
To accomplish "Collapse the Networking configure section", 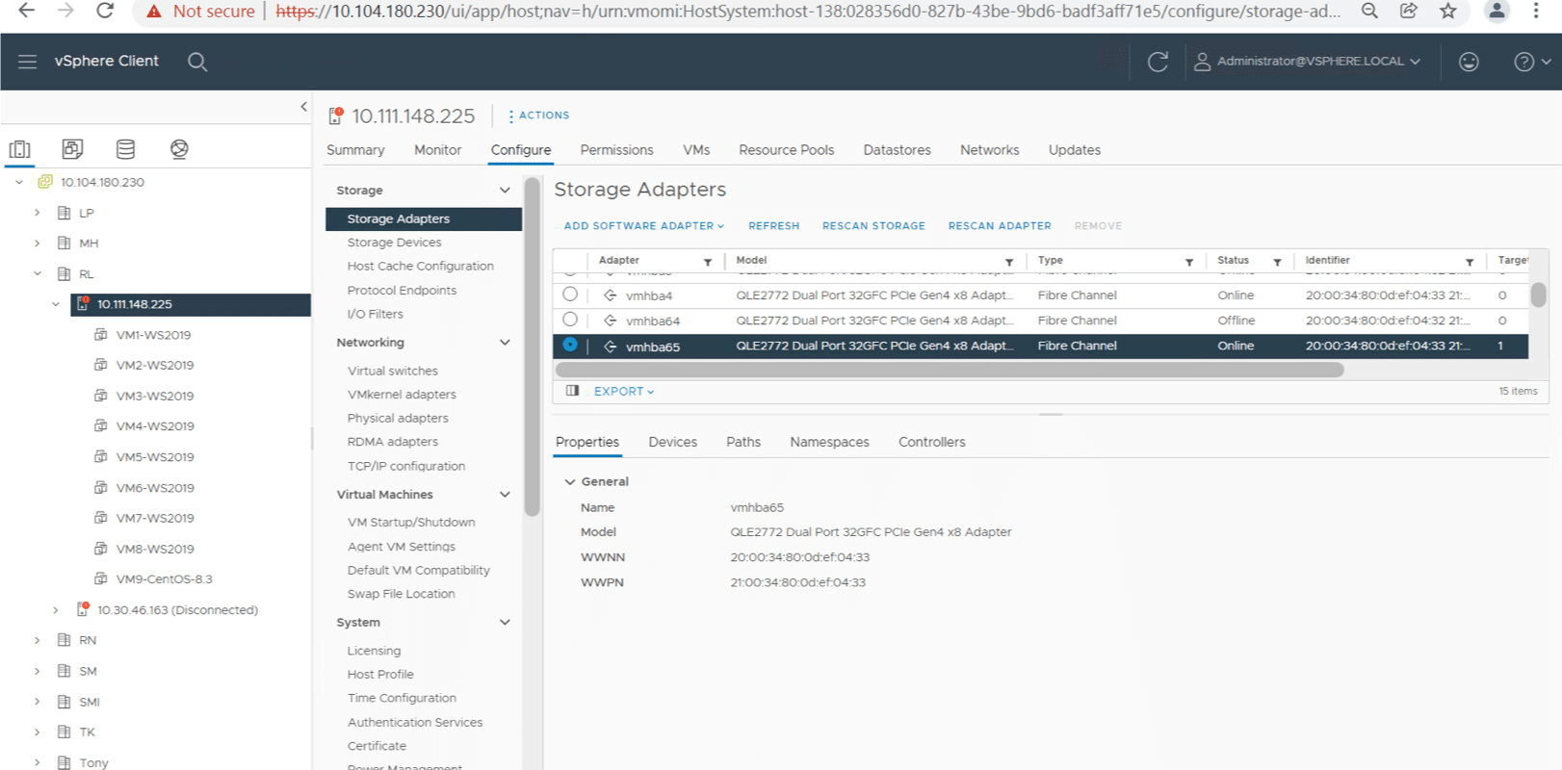I will (x=505, y=343).
